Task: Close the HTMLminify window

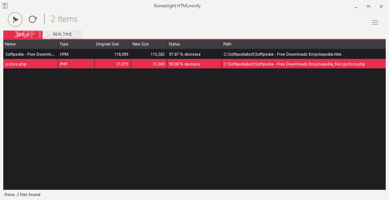Action: click(x=381, y=7)
